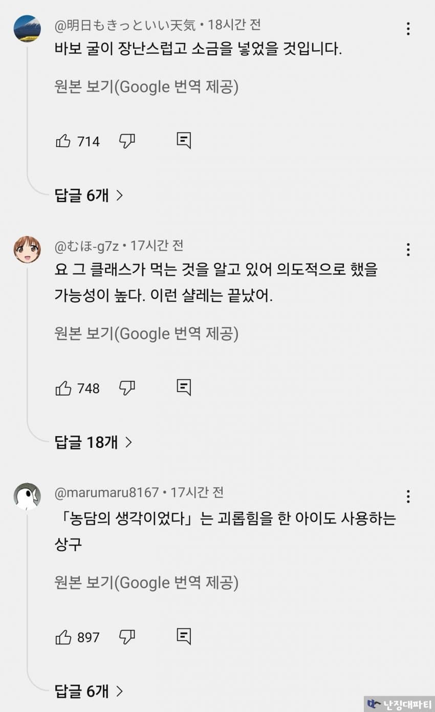Expand 답글 6개 under the first comment
The width and height of the screenshot is (435, 712).
tap(89, 195)
